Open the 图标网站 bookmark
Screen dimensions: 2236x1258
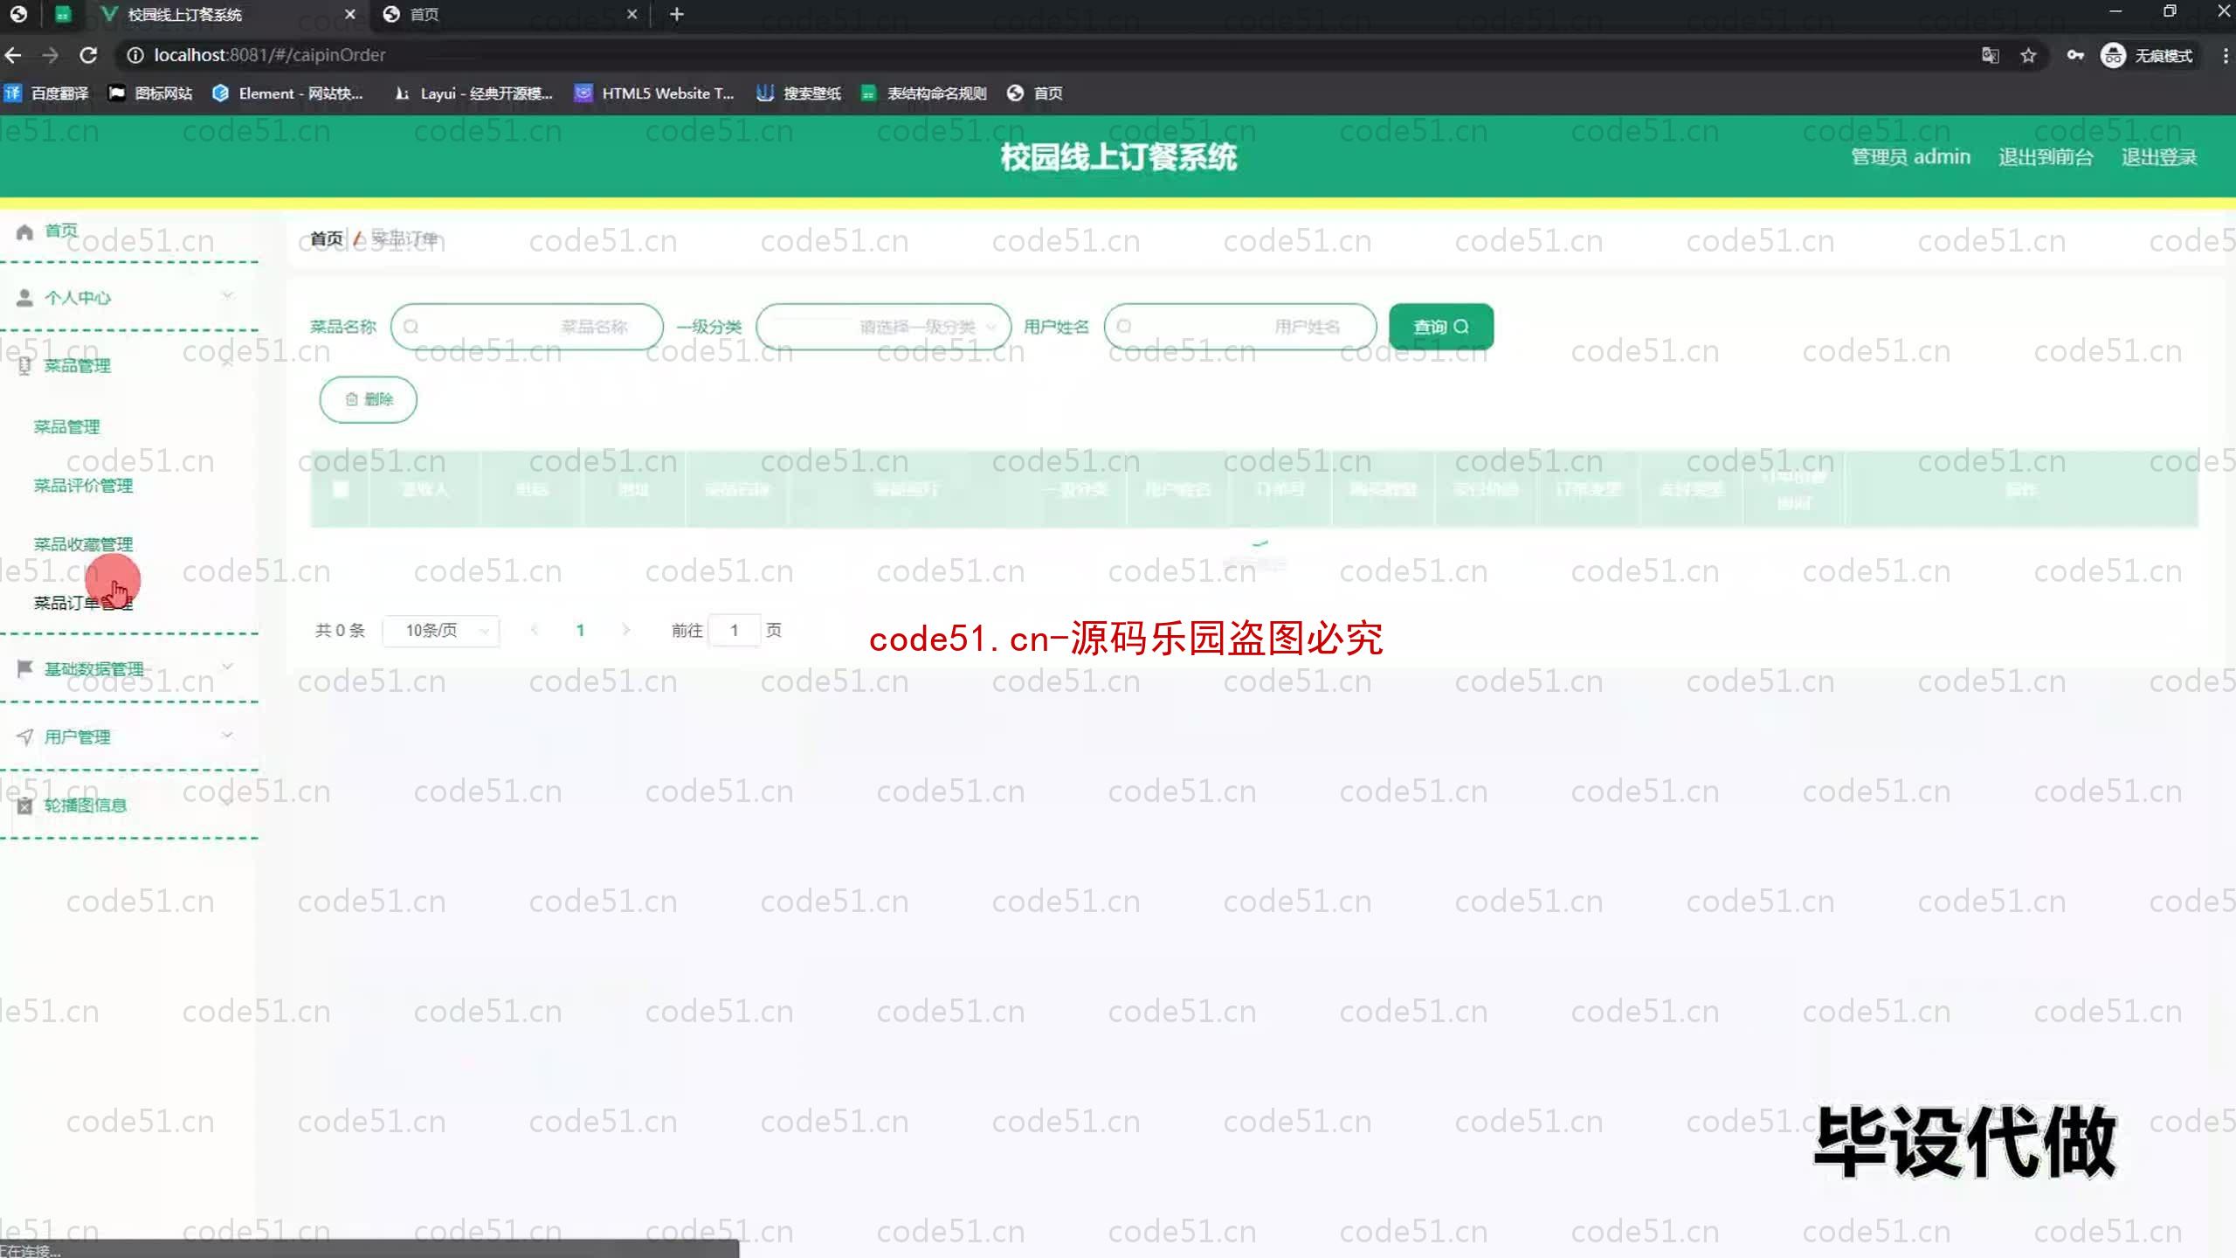(x=149, y=93)
